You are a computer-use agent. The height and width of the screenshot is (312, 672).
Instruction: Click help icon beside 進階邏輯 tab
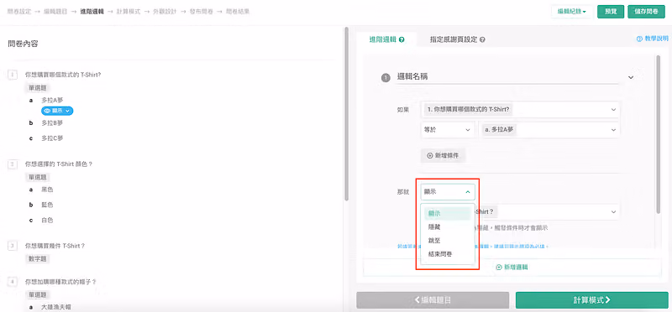402,39
